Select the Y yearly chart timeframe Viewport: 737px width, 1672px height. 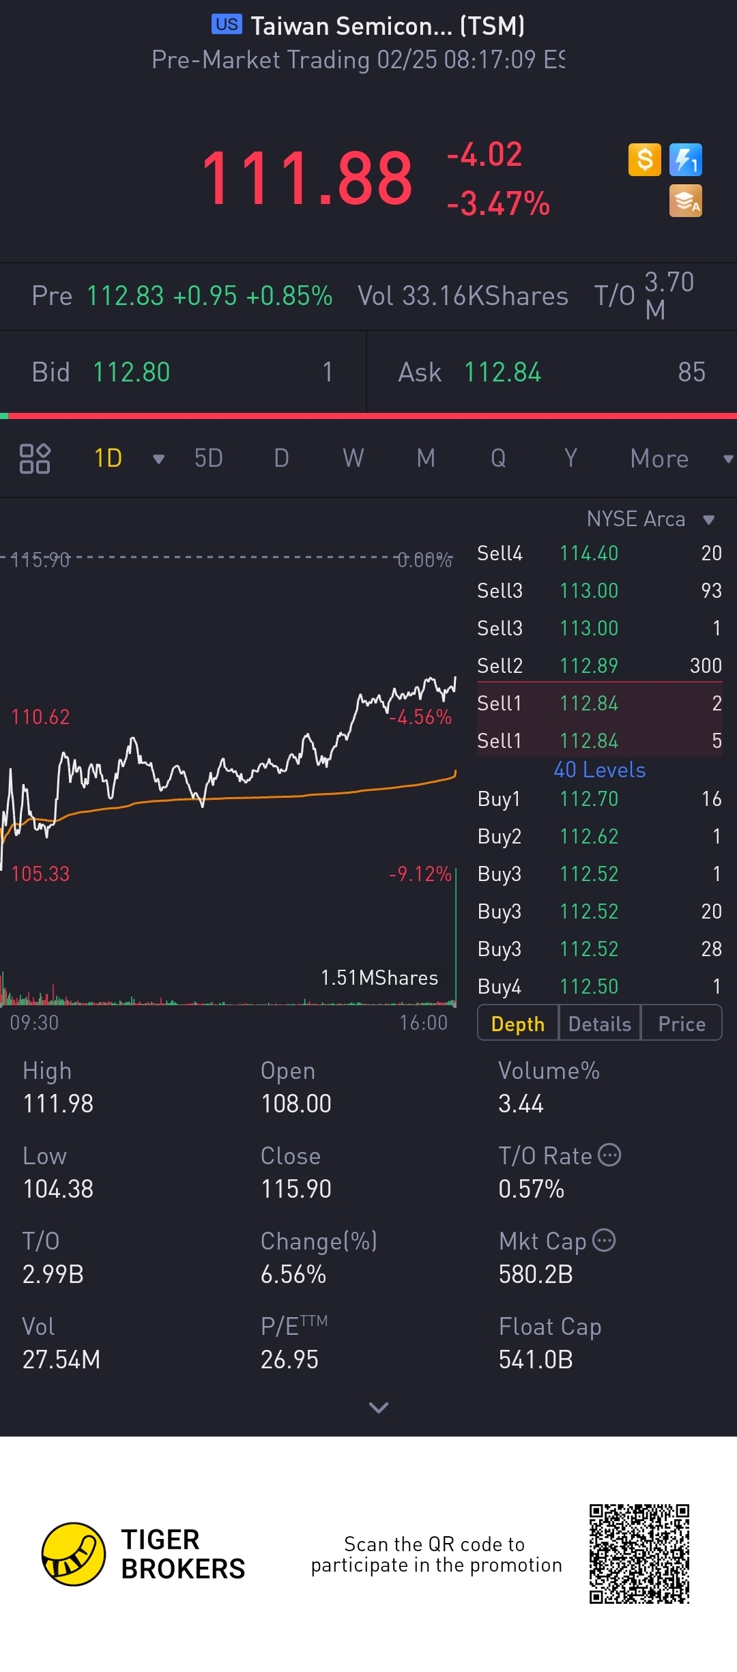pos(570,459)
